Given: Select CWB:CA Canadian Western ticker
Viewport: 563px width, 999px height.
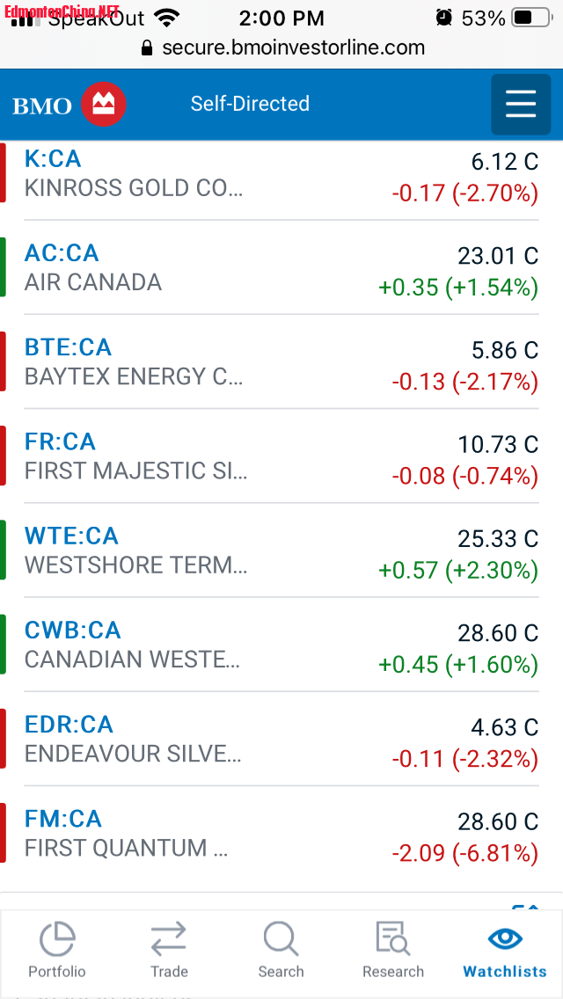Looking at the screenshot, I should point(73,631).
